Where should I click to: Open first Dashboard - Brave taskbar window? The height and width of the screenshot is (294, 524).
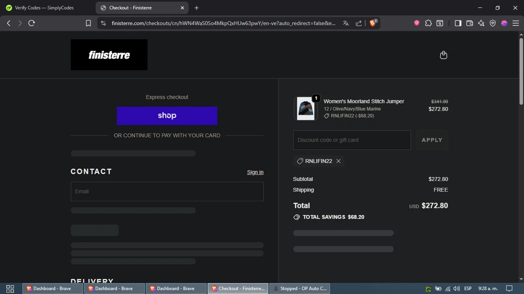point(52,288)
